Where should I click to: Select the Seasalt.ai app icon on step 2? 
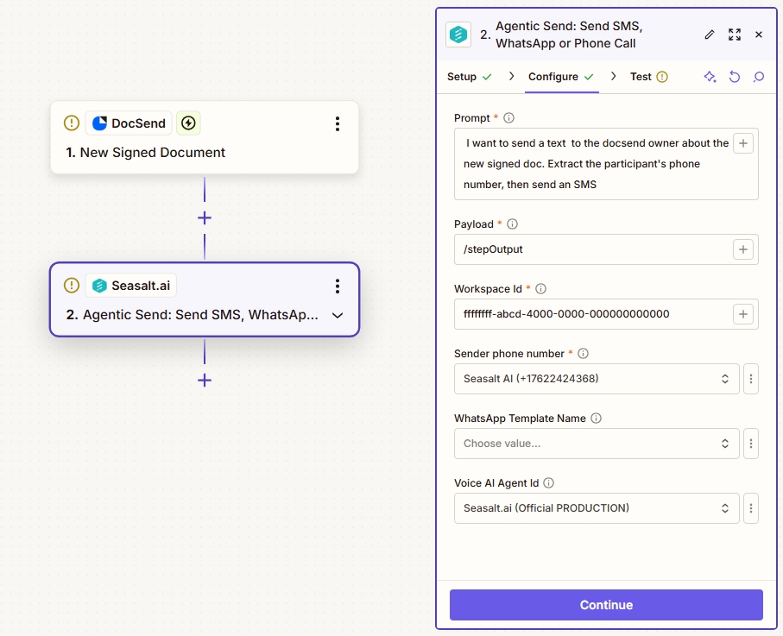coord(98,285)
